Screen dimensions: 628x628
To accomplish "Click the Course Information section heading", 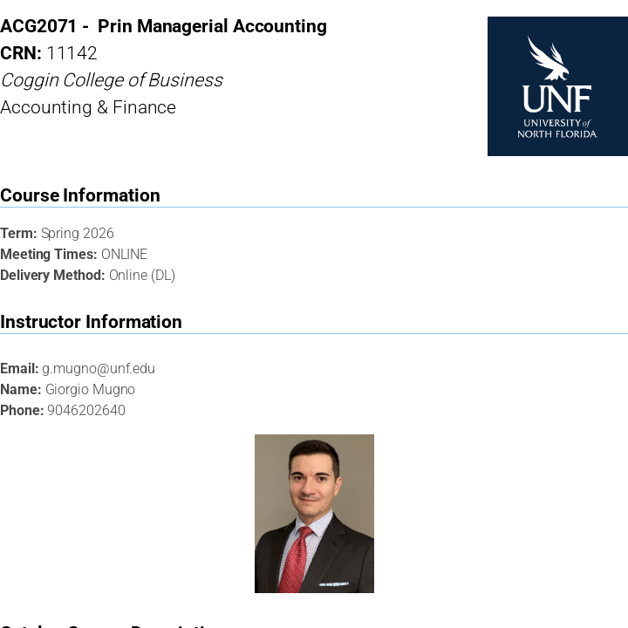I will pyautogui.click(x=80, y=195).
